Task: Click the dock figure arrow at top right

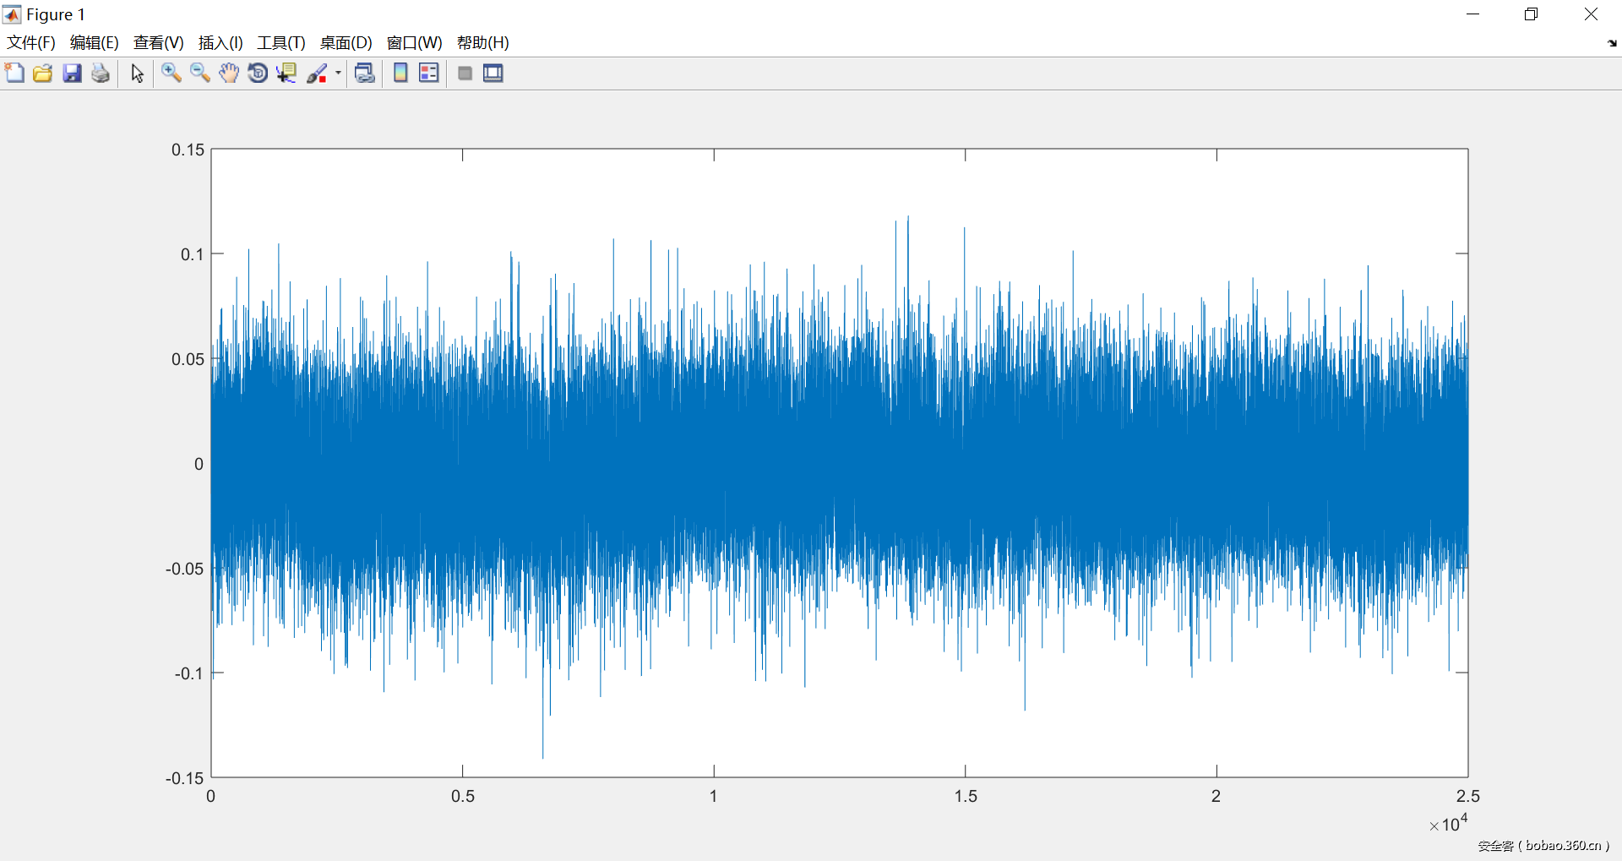Action: coord(1612,43)
